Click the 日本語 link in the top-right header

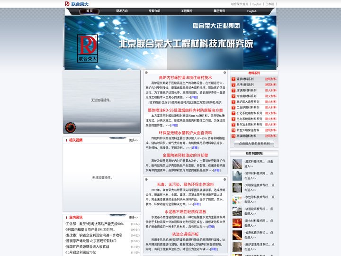(269, 4)
